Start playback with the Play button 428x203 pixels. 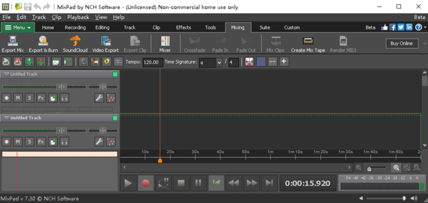click(128, 183)
